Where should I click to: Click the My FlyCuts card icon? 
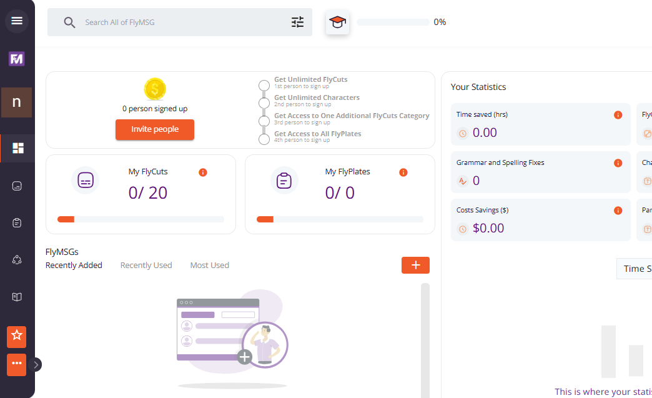pos(85,180)
